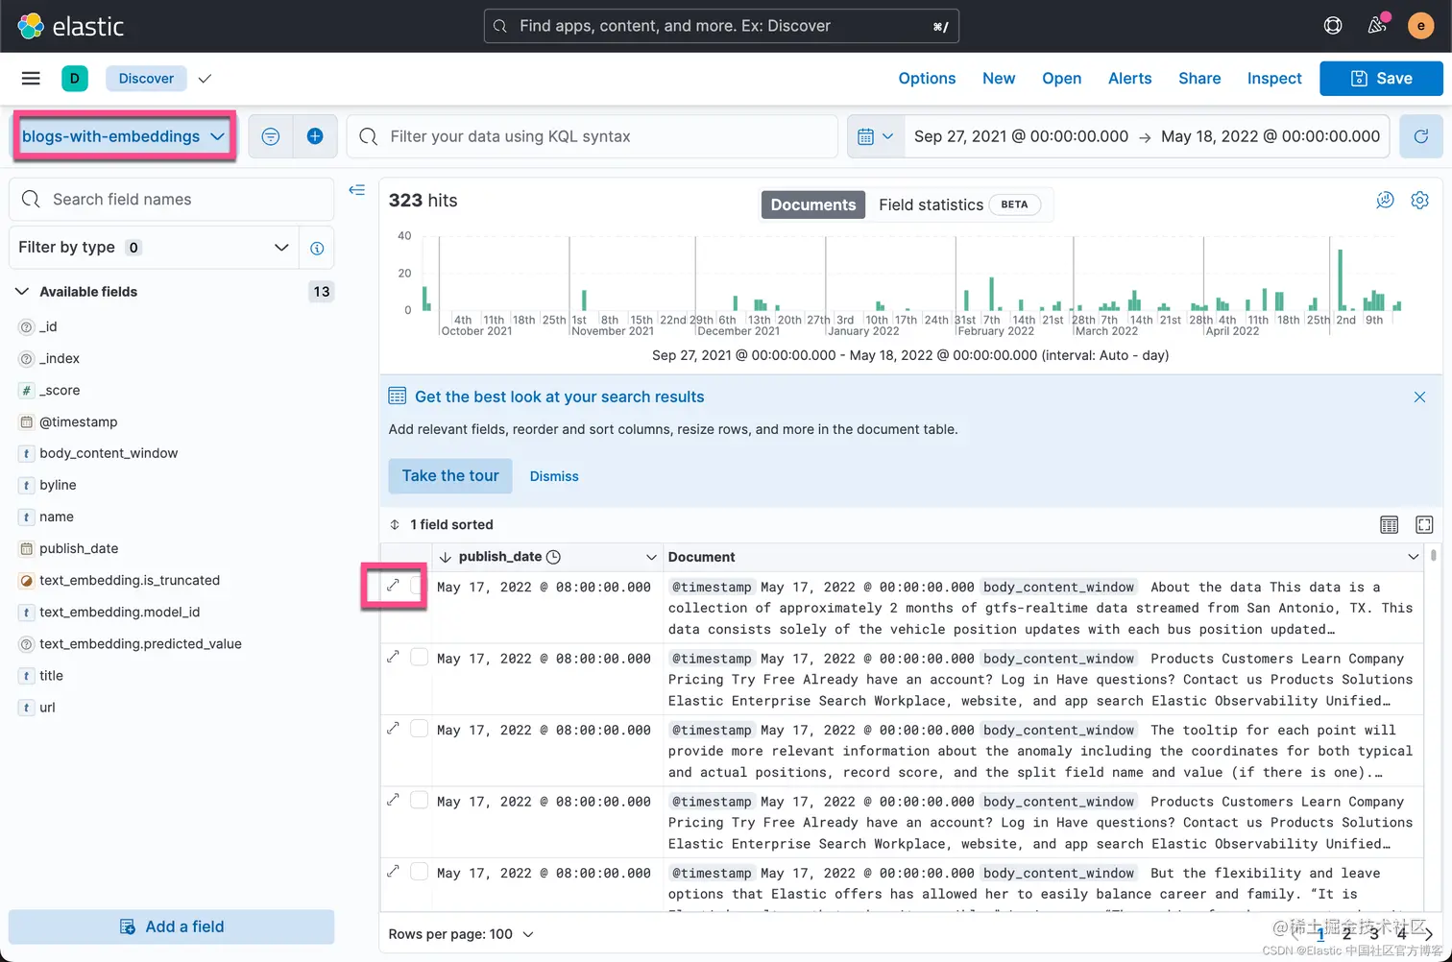Image resolution: width=1452 pixels, height=962 pixels.
Task: Click the refresh query button
Action: (1420, 136)
